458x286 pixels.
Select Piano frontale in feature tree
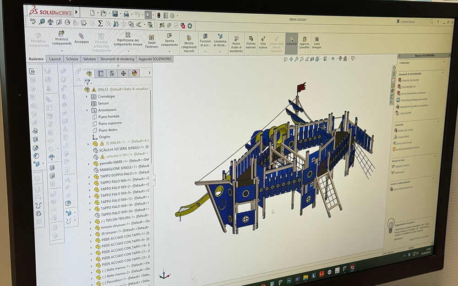[x=109, y=117]
